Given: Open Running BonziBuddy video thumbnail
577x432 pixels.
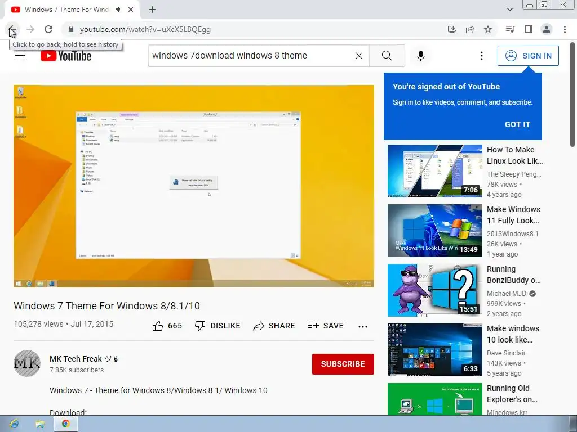Looking at the screenshot, I should pos(434,290).
